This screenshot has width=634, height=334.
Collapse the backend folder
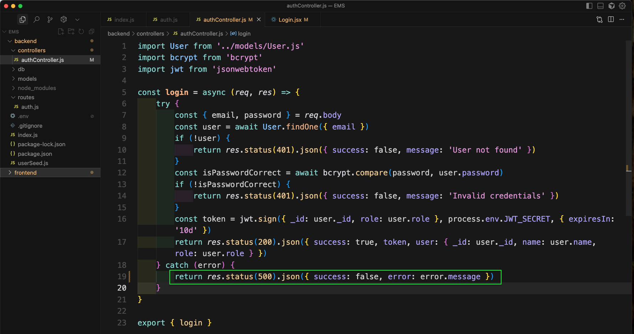pyautogui.click(x=50, y=41)
